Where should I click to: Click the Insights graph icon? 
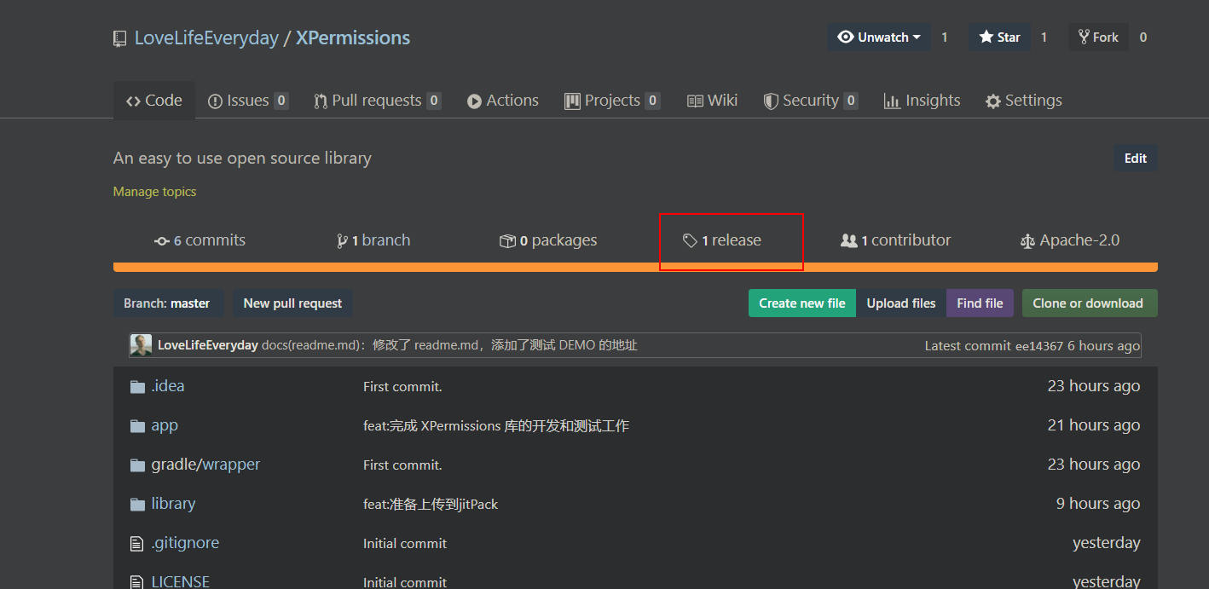892,101
